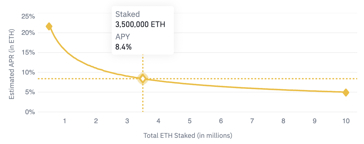Click the 10% y-axis tick label

28,72
